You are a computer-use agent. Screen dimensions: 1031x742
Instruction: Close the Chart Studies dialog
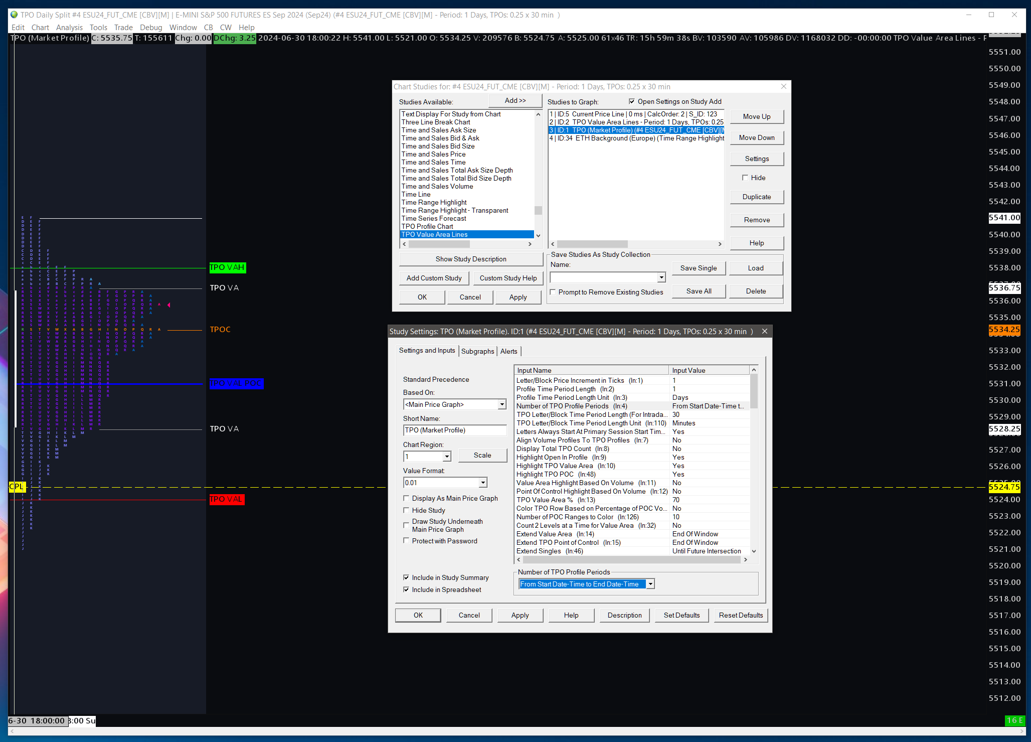coord(783,87)
